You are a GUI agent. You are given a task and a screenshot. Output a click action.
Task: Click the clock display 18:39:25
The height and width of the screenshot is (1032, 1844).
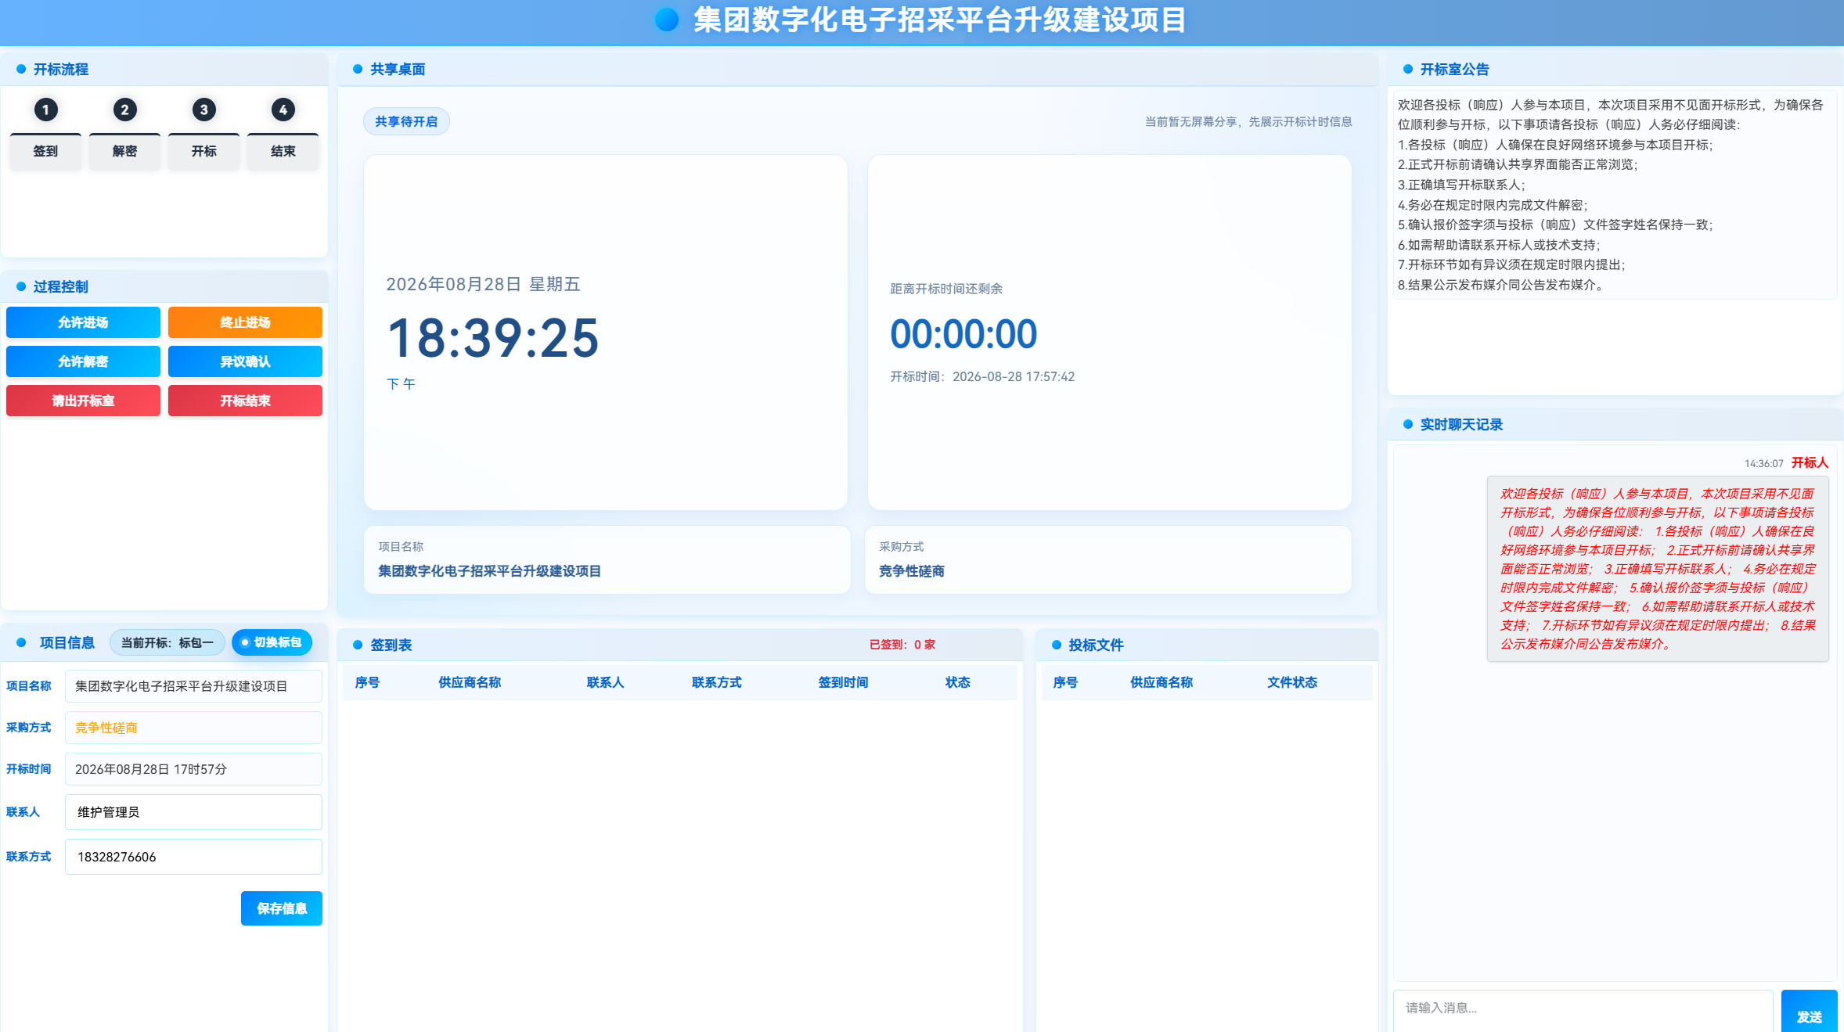[493, 338]
